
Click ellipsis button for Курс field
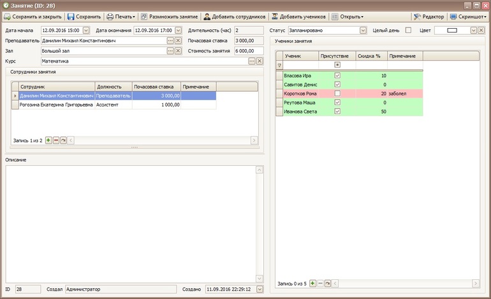click(x=252, y=61)
